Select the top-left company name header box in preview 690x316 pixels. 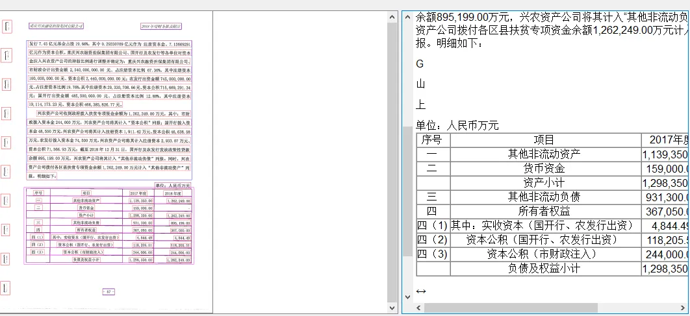coord(57,26)
